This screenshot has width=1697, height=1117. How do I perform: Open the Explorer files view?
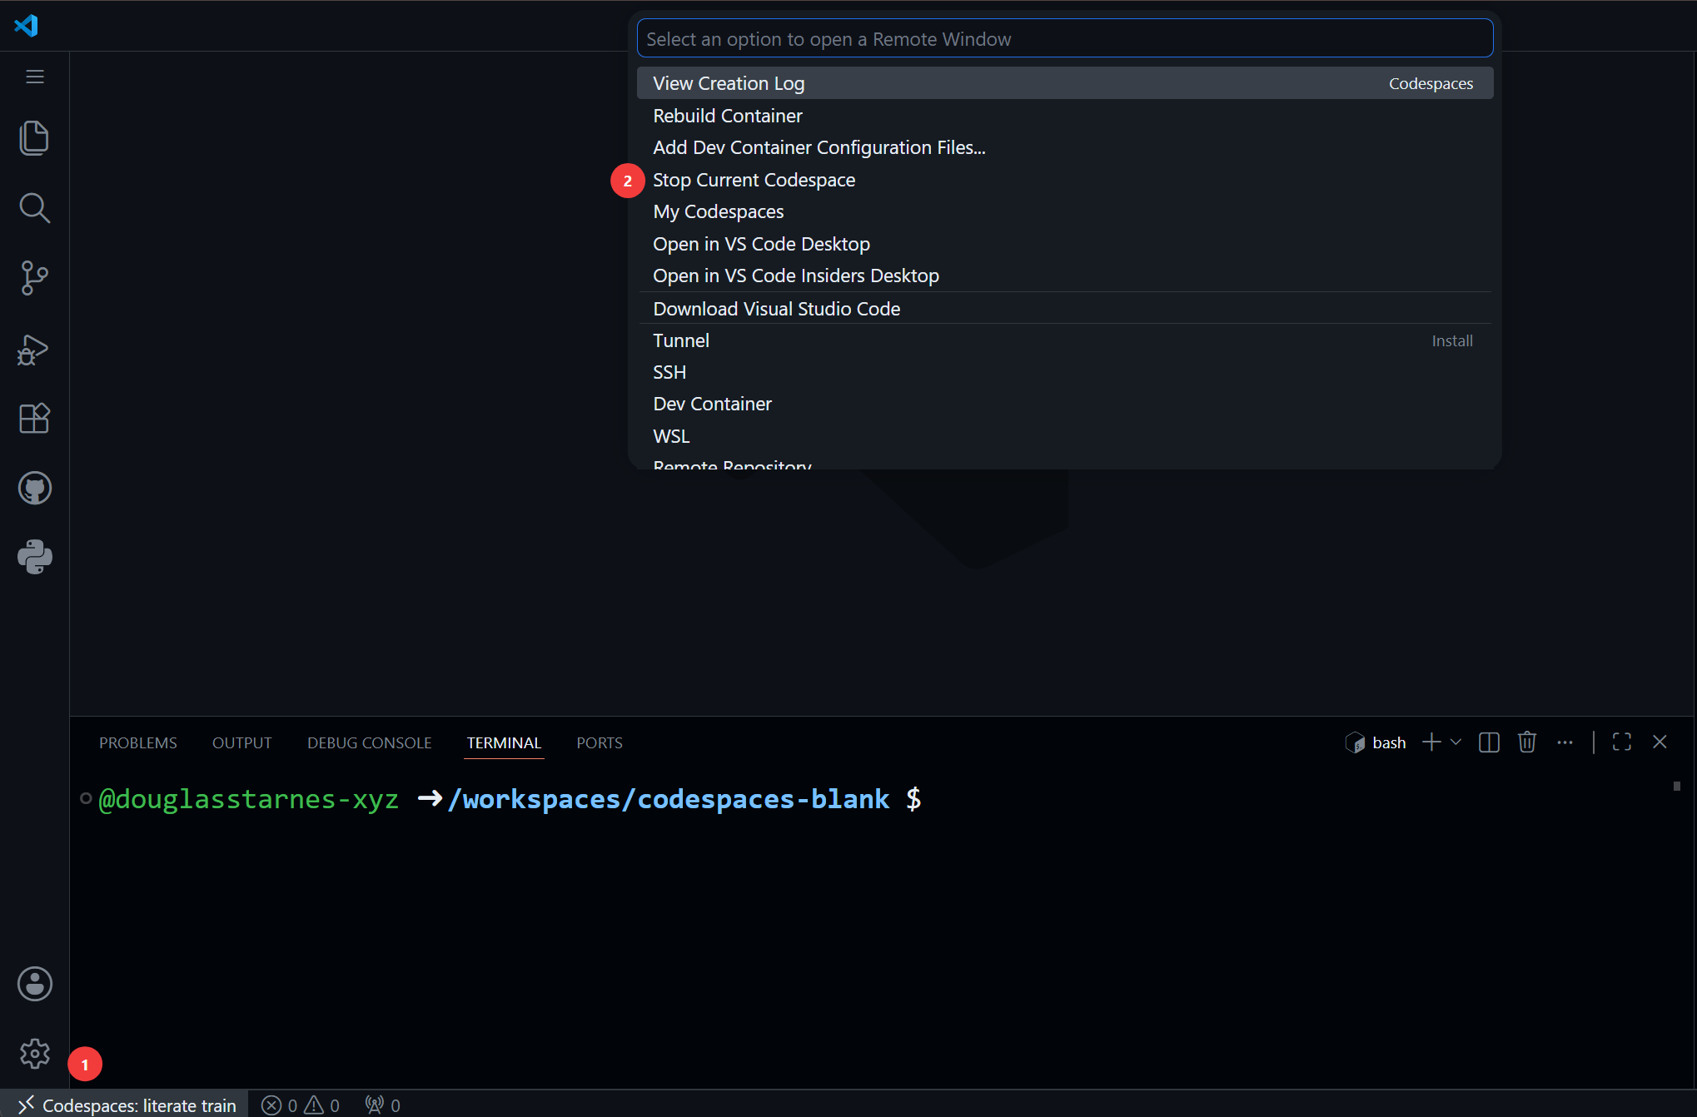click(34, 138)
